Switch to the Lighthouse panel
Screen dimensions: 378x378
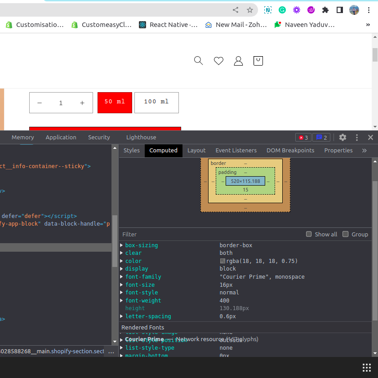coord(141,138)
